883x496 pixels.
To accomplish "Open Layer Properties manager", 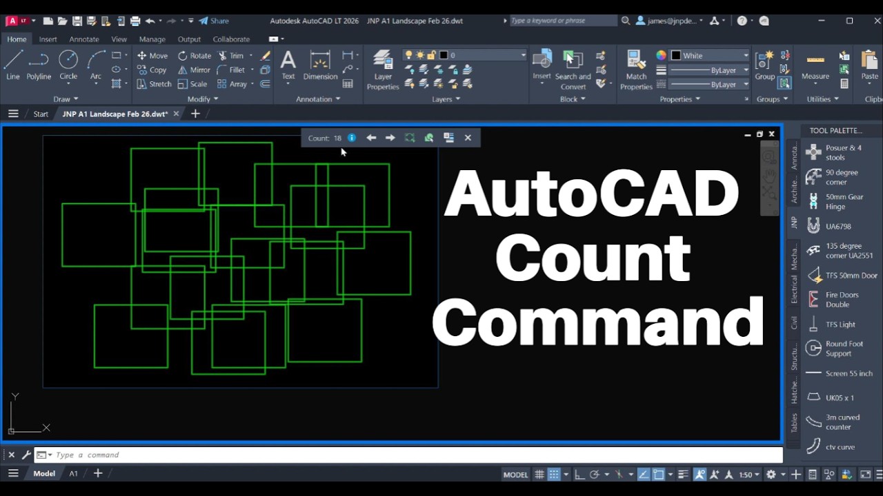I will tap(383, 70).
